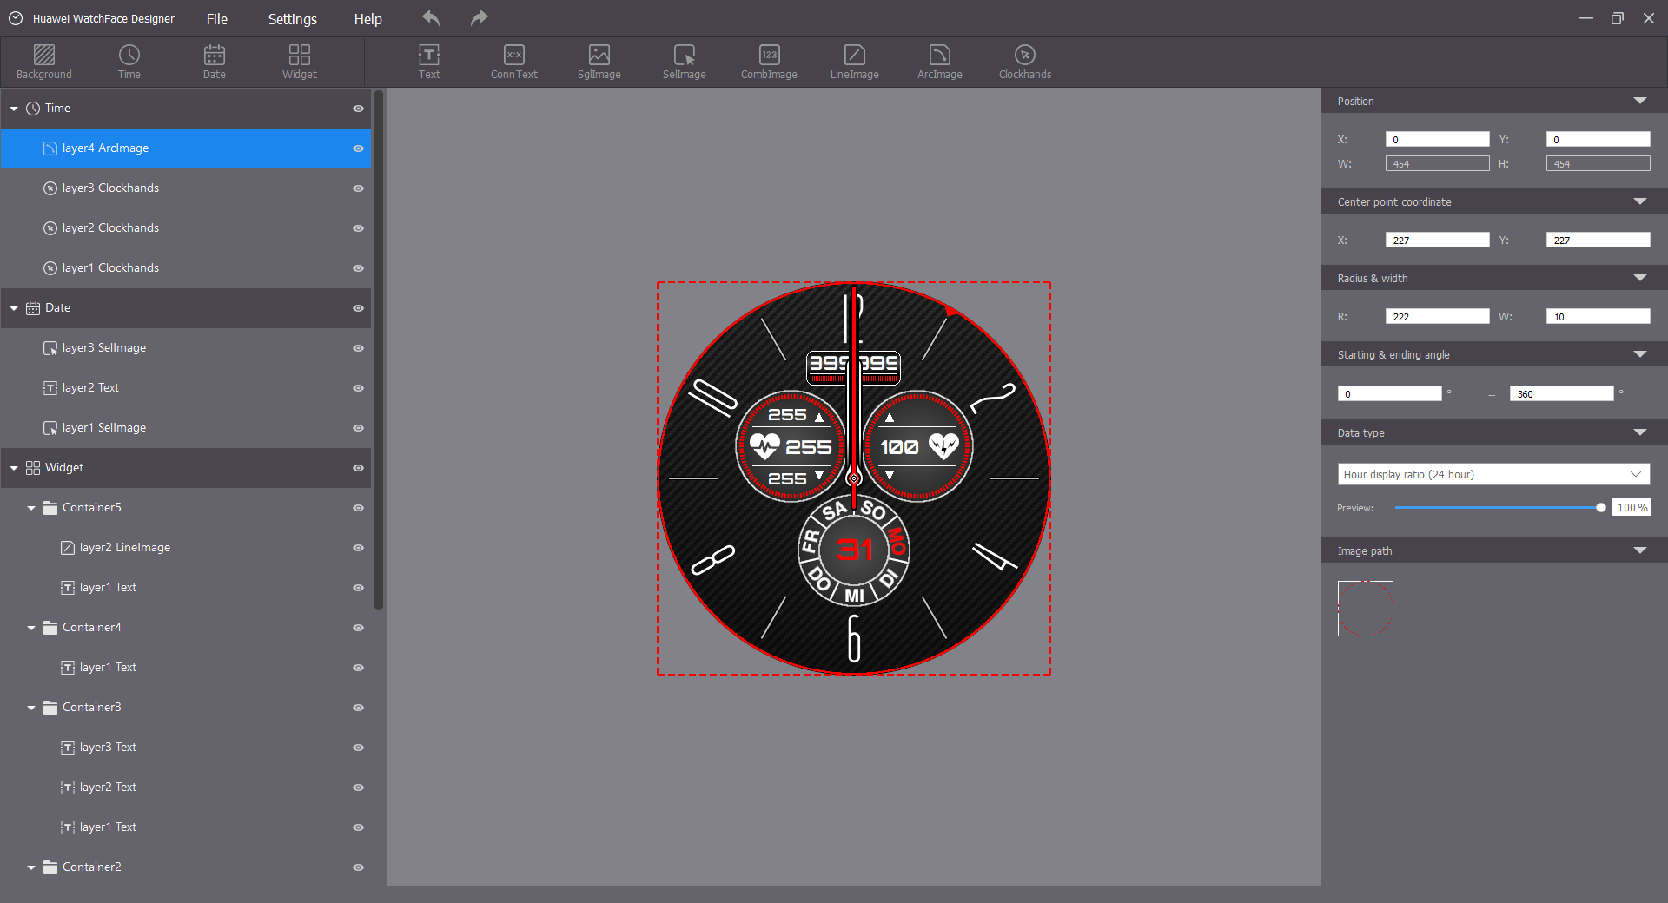Hide the Widget group
Viewport: 1668px width, 903px height.
358,468
